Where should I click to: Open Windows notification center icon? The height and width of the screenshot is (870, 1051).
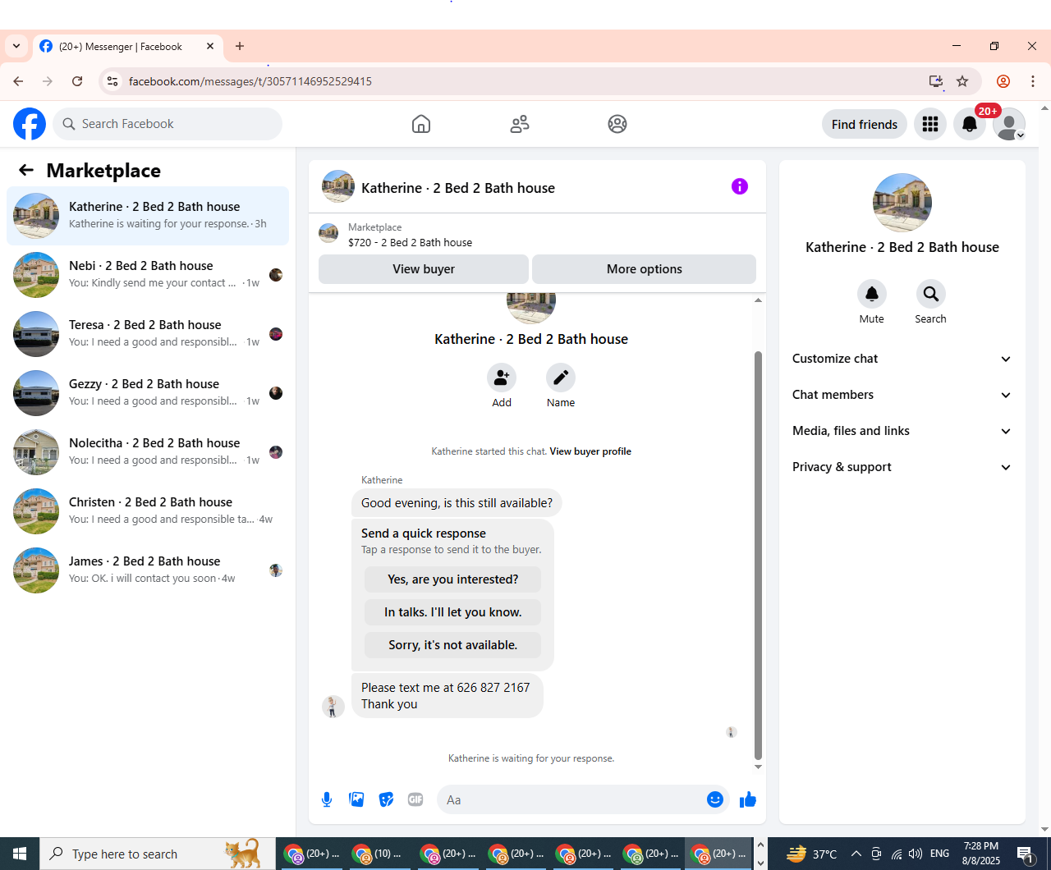coord(1026,854)
